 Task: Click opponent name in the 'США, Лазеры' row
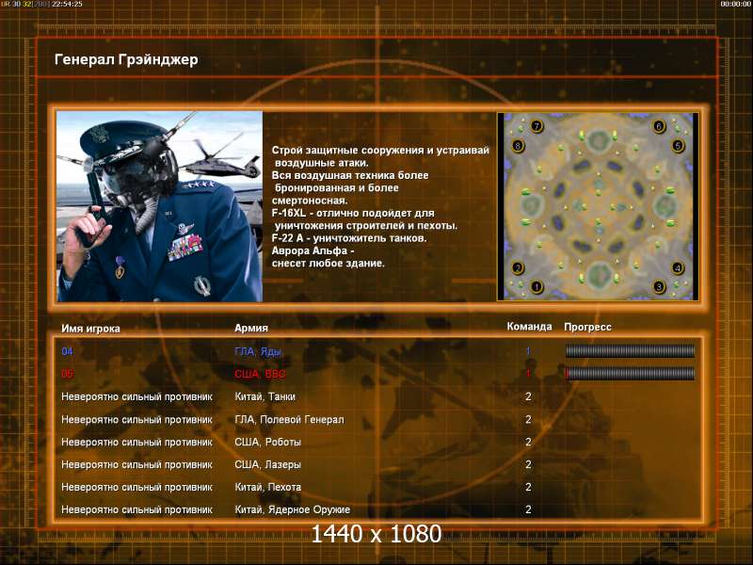pyautogui.click(x=136, y=464)
